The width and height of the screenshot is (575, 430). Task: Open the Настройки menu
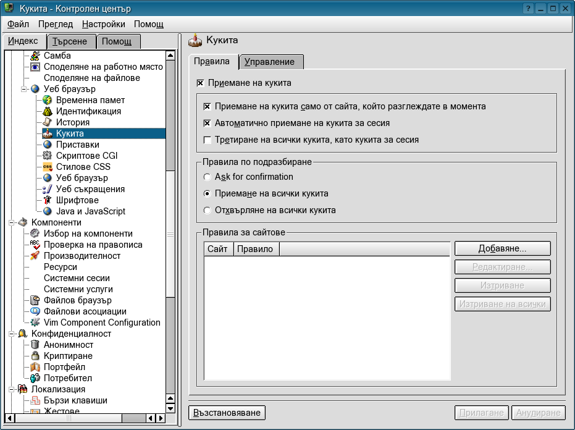(x=103, y=24)
